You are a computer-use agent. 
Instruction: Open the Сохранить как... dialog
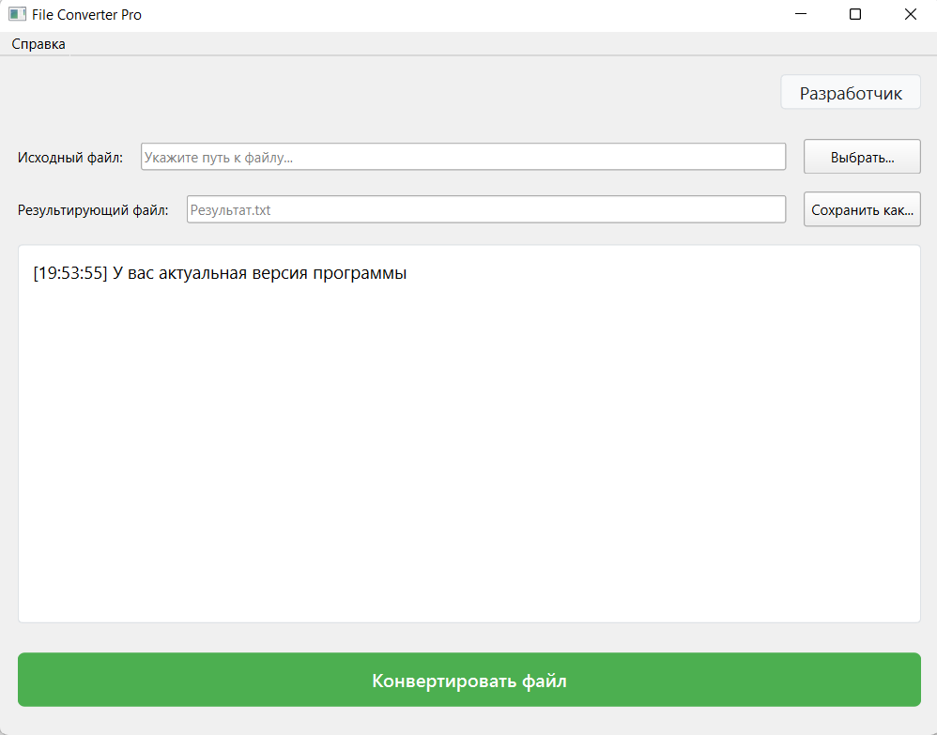tap(861, 209)
